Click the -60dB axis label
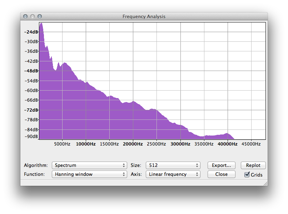The image size is (288, 214). (x=31, y=90)
